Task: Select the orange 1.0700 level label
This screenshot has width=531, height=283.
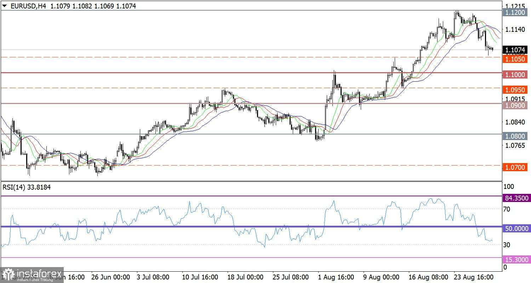Action: pyautogui.click(x=516, y=167)
